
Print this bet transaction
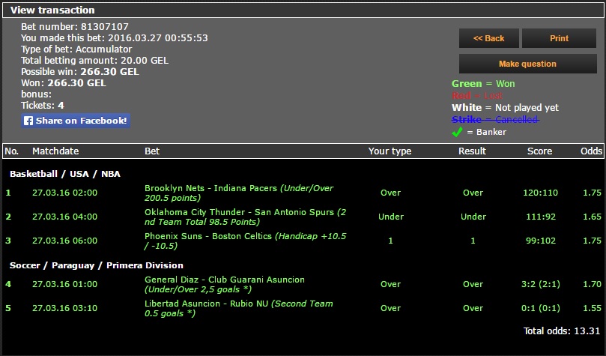(559, 38)
